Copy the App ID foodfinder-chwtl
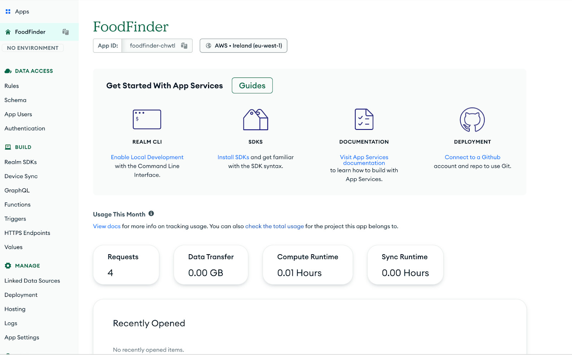Screen dimensions: 572x355 coord(184,45)
